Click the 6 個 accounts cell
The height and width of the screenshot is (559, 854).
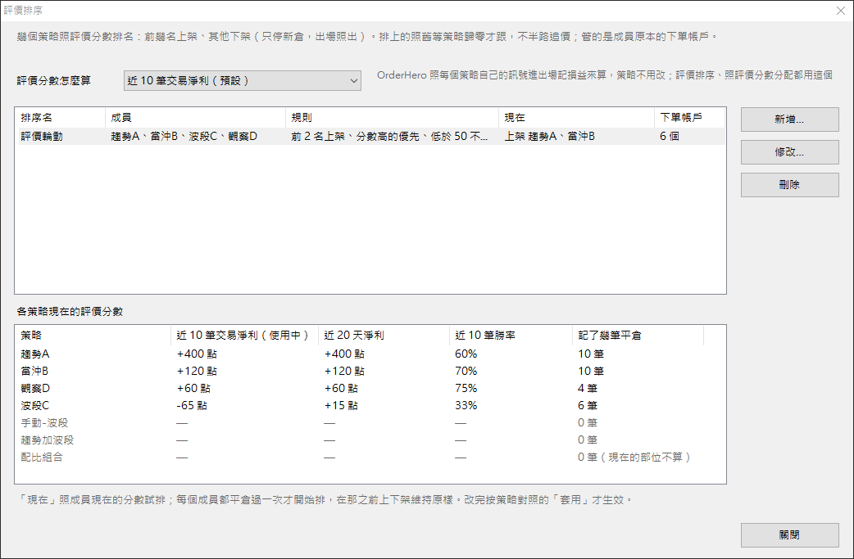click(670, 137)
